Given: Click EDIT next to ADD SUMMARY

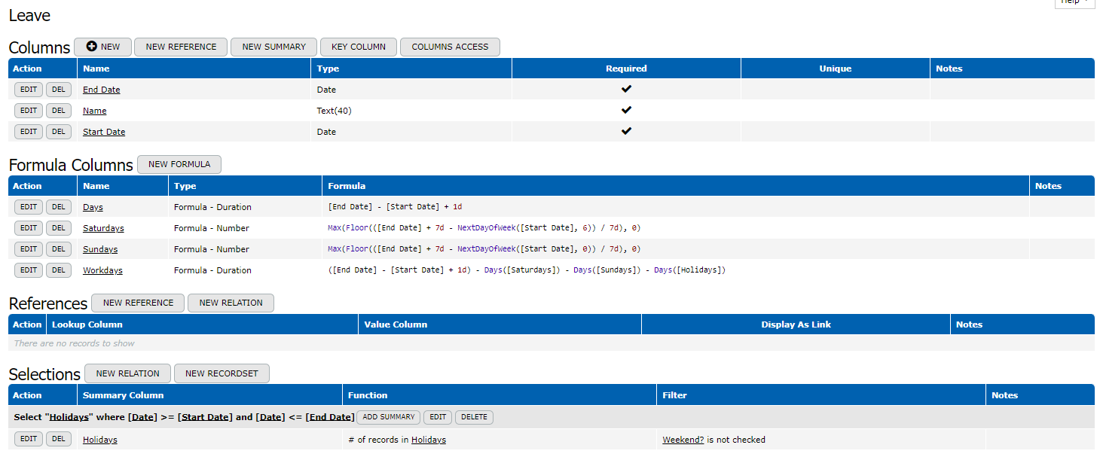Looking at the screenshot, I should point(438,417).
